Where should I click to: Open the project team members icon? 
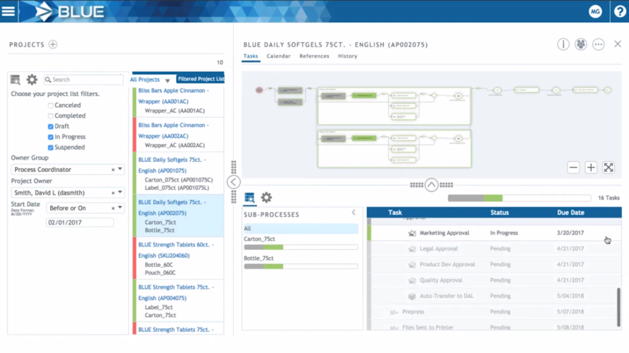[x=581, y=44]
